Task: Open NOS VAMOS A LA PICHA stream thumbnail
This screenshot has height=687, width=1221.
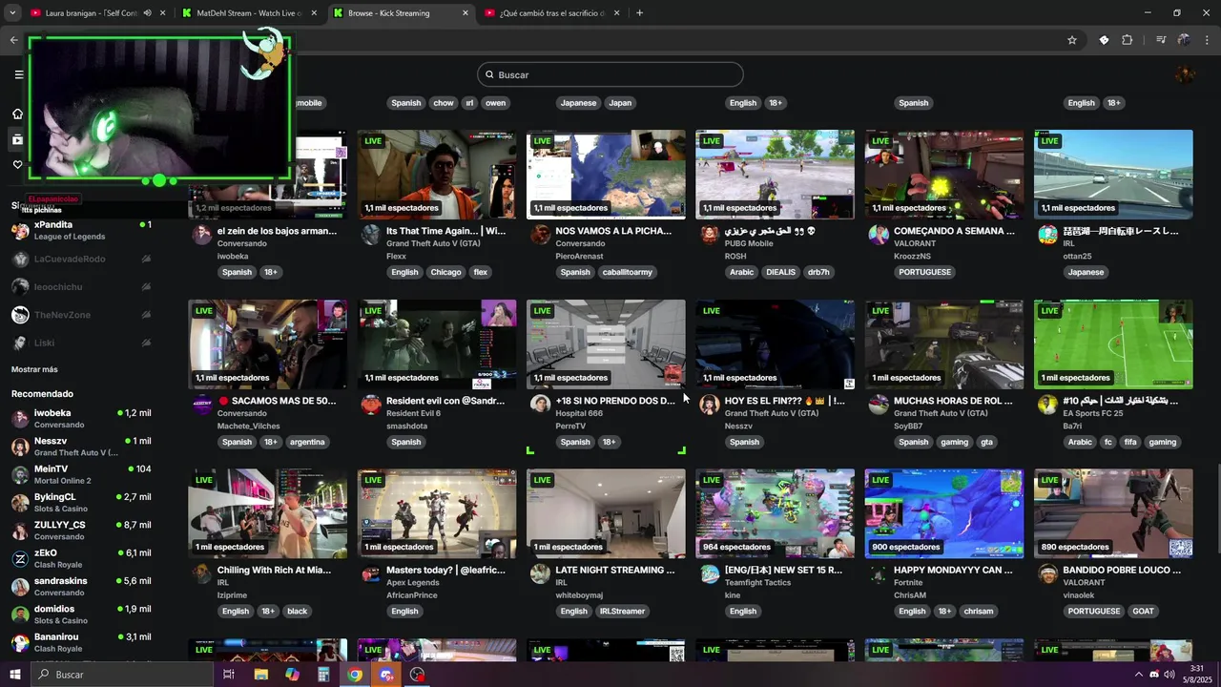Action: click(606, 175)
